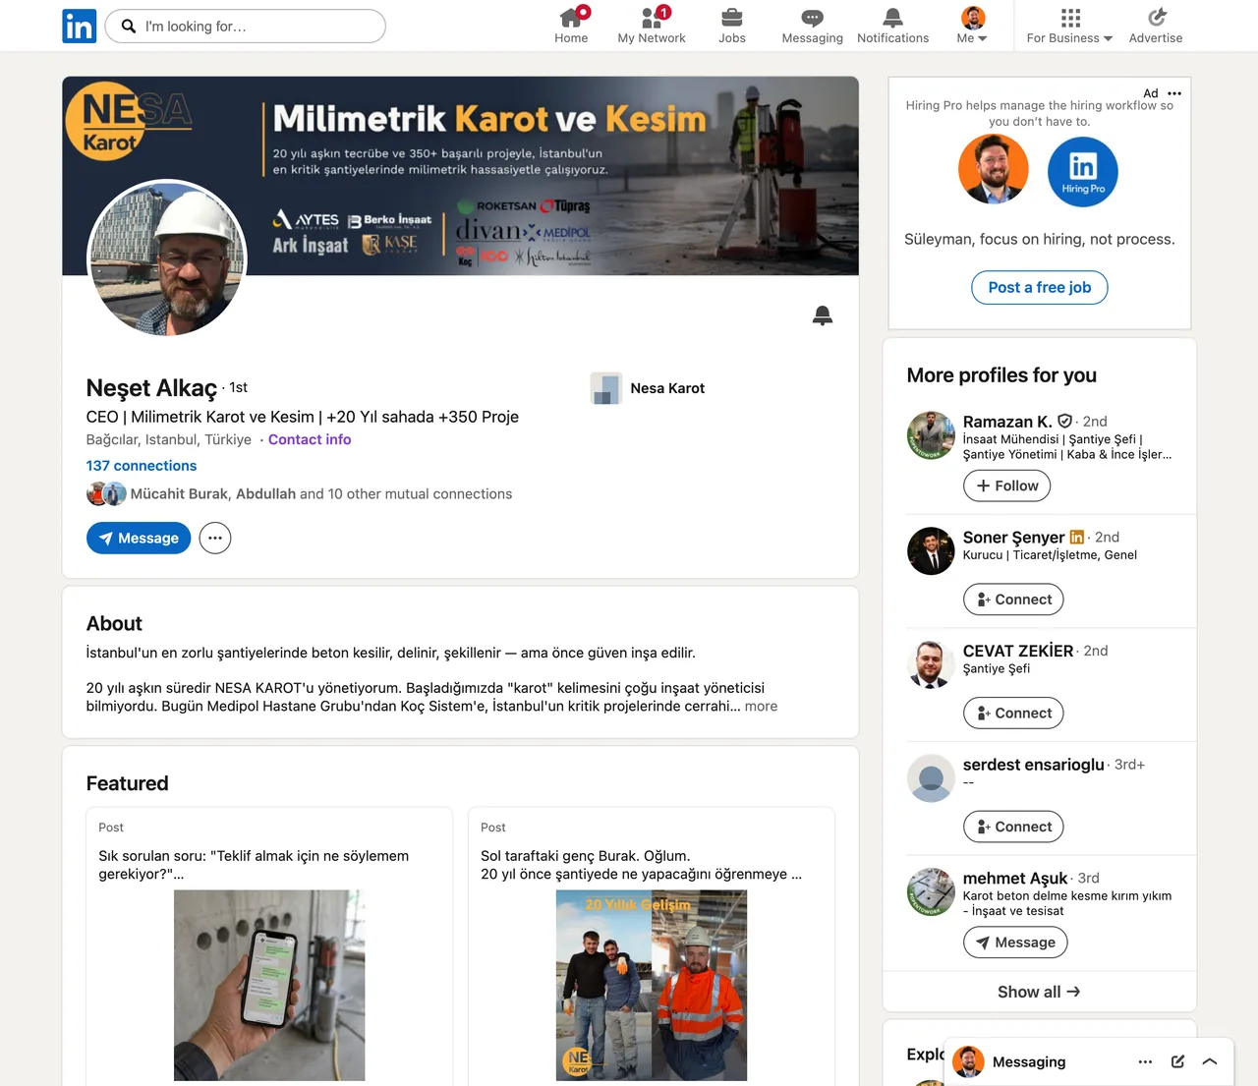The width and height of the screenshot is (1258, 1086).
Task: Open Neşet Alkaç profile photo
Action: pos(167,258)
